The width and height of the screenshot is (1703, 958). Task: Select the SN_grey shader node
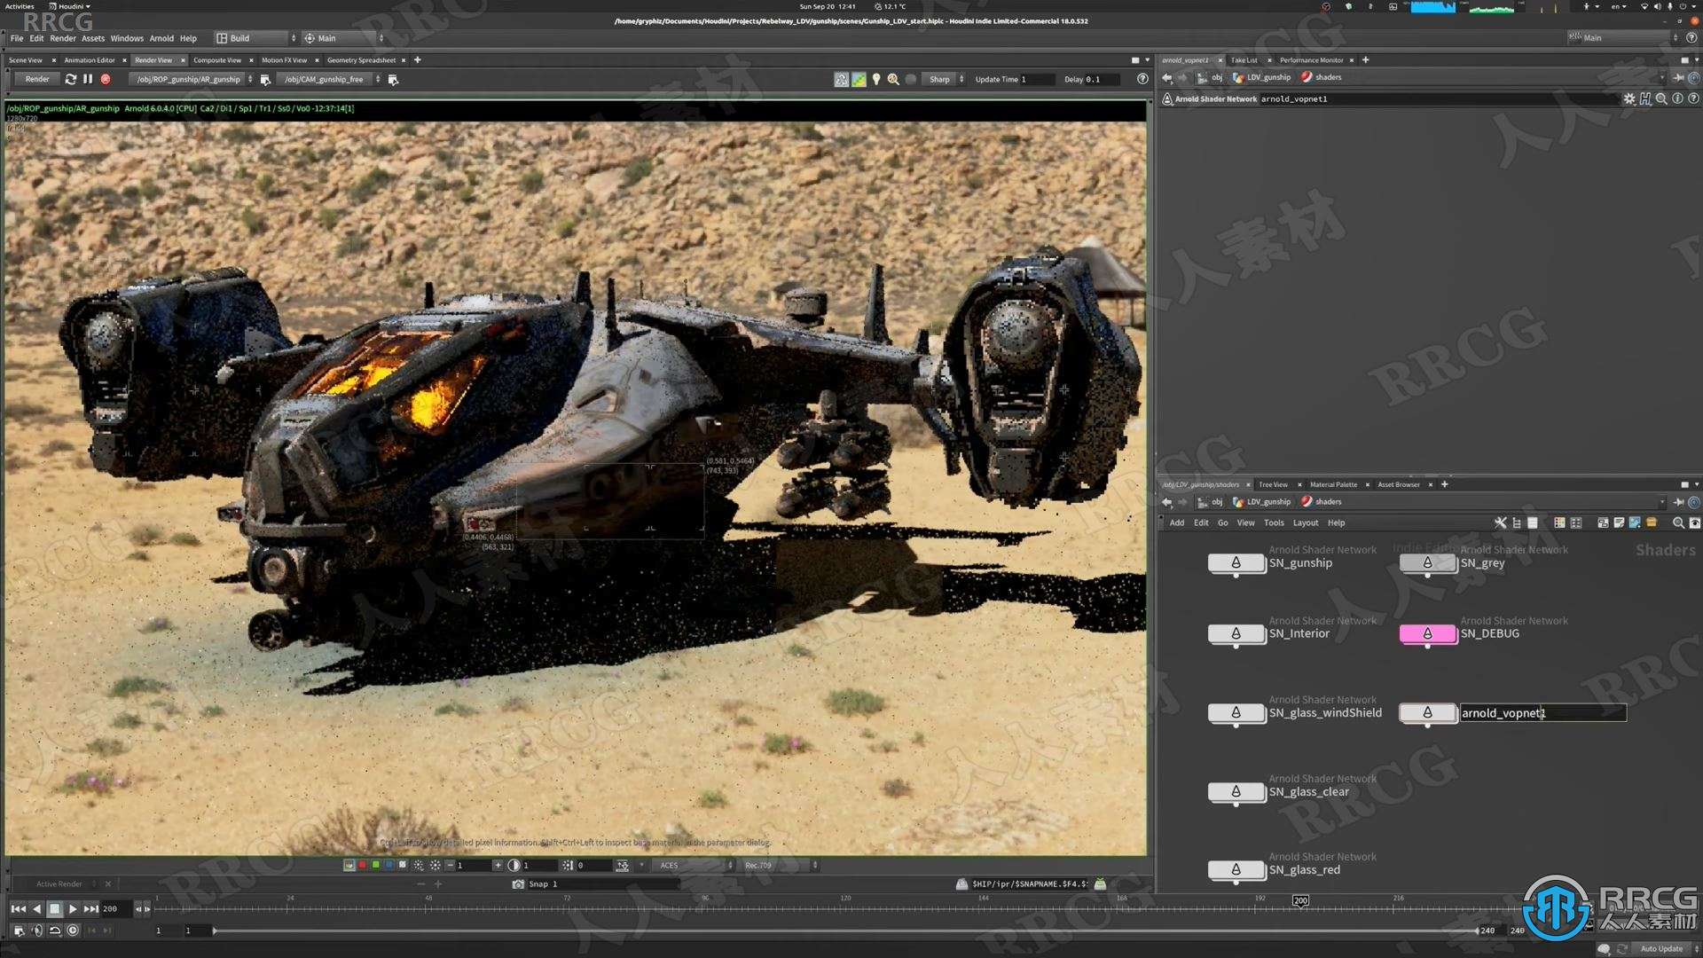(1428, 563)
